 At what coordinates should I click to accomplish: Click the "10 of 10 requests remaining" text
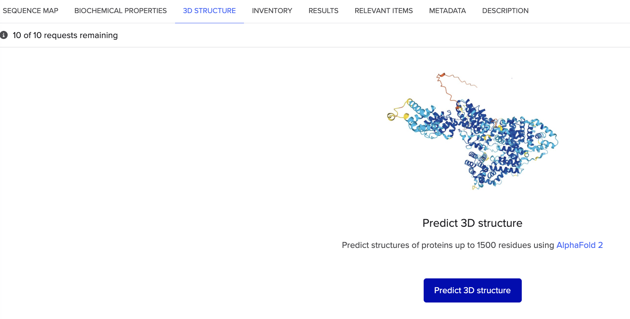coord(65,35)
